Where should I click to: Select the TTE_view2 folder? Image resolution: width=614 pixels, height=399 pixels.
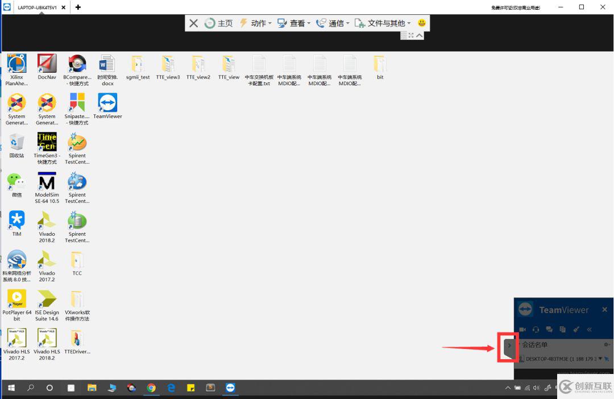pos(198,66)
